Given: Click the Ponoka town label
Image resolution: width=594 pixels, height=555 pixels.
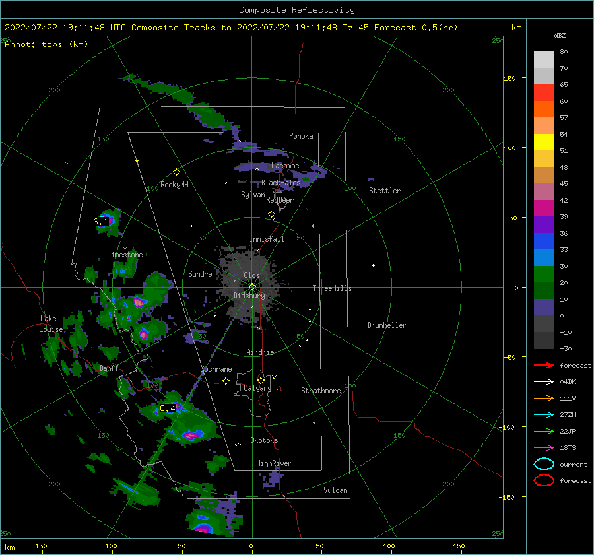Looking at the screenshot, I should pos(301,136).
